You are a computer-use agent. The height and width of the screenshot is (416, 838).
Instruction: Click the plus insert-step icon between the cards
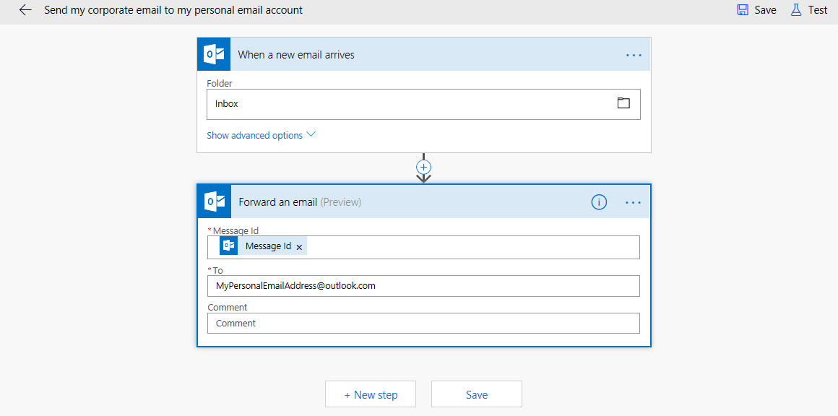tap(424, 167)
